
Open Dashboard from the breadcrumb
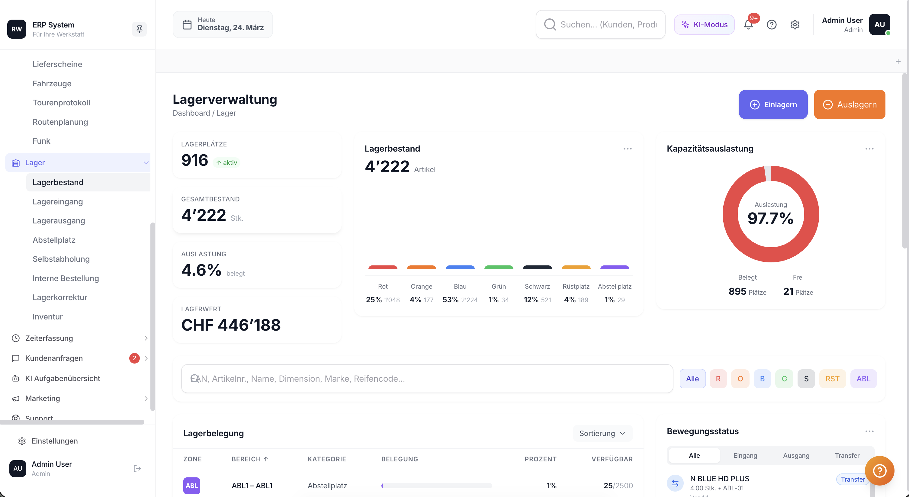point(191,113)
